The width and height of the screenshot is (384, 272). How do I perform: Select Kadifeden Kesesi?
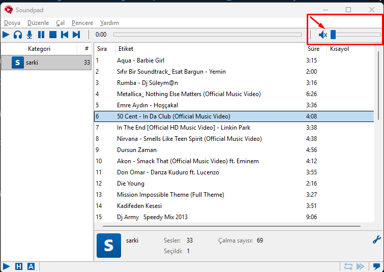[234, 206]
